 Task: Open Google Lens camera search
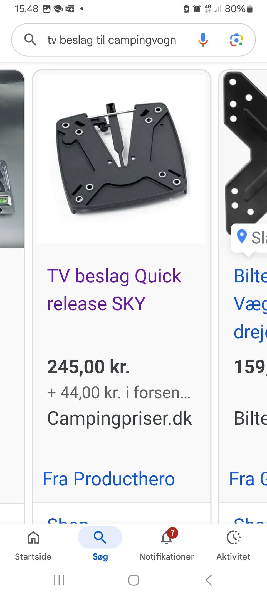[236, 40]
